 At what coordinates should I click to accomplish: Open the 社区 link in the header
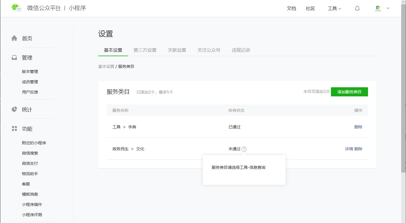click(310, 9)
